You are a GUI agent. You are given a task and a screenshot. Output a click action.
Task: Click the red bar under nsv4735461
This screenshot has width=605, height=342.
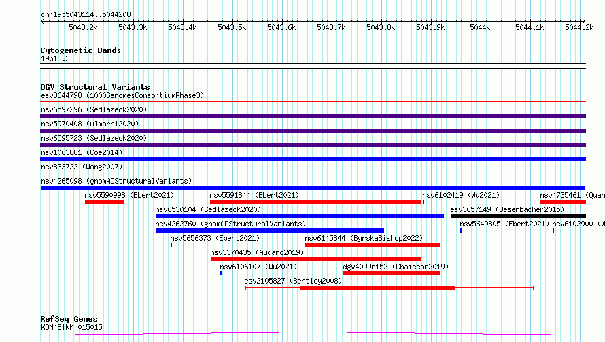pos(563,202)
